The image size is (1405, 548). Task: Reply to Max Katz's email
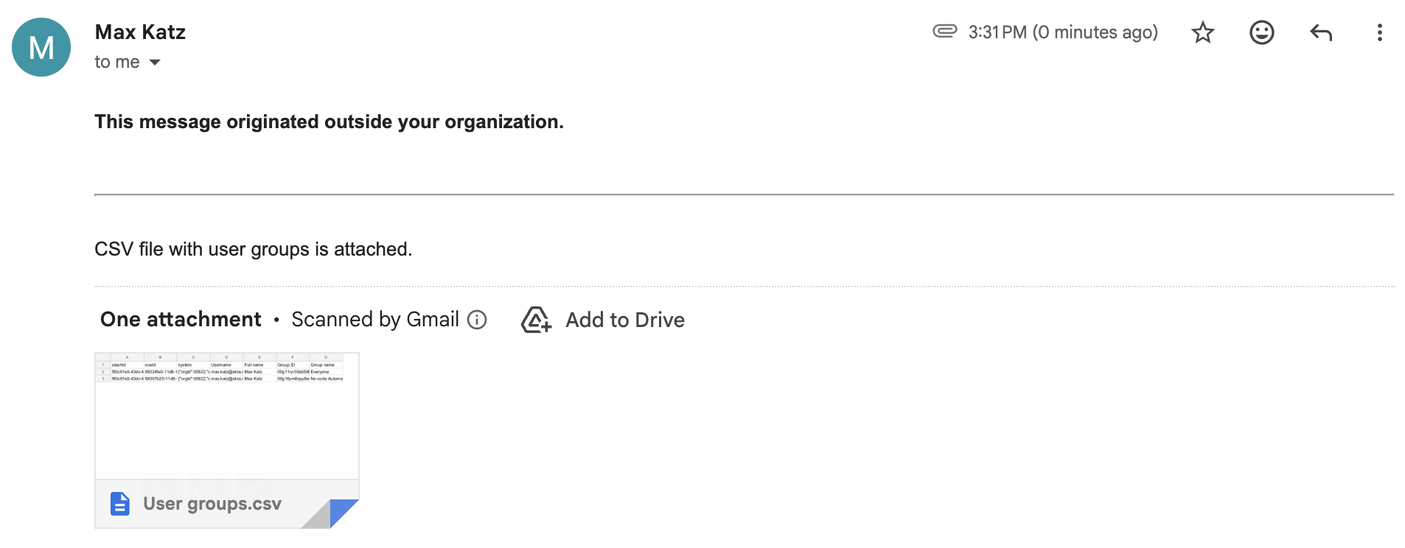tap(1320, 32)
